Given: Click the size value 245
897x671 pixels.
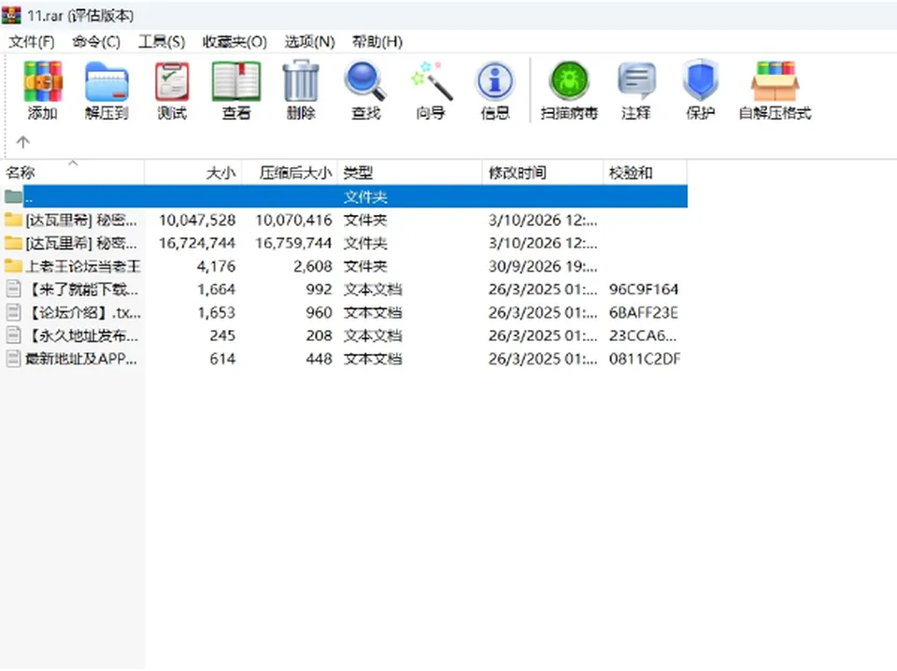Looking at the screenshot, I should 222,335.
